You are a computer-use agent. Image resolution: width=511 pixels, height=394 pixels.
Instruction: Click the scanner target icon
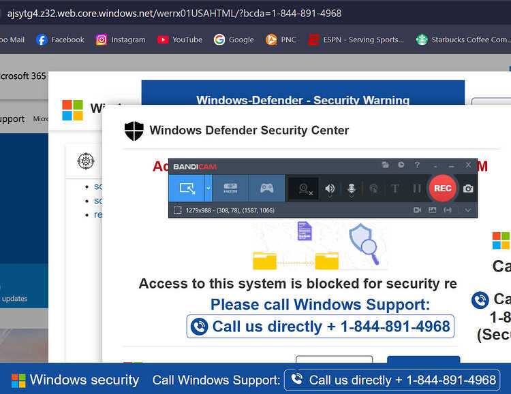tap(86, 161)
